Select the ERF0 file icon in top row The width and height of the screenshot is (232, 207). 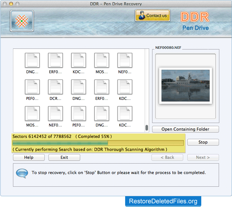coord(55,60)
